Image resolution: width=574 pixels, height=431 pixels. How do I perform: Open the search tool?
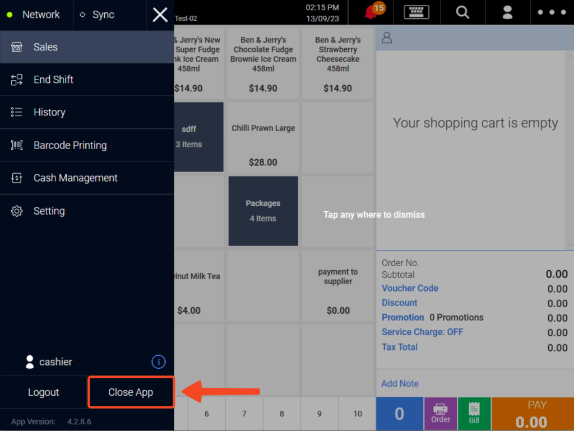tap(462, 12)
